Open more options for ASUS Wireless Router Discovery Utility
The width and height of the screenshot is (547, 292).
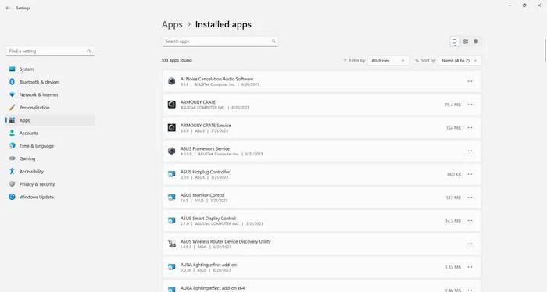pos(470,244)
